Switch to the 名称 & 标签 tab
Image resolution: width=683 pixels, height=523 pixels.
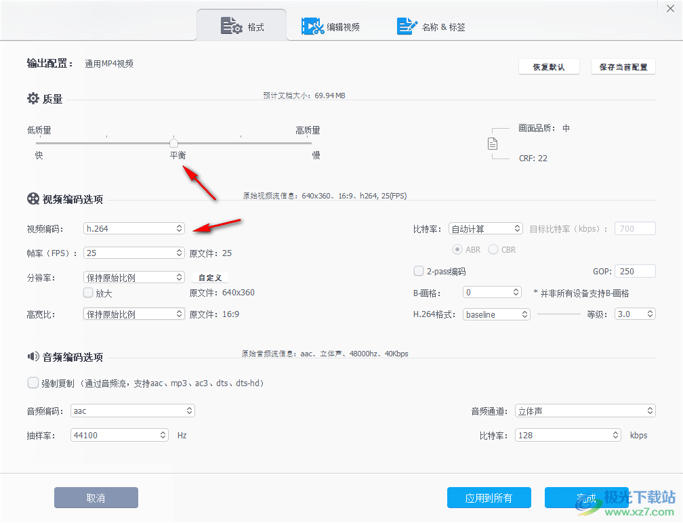[431, 25]
